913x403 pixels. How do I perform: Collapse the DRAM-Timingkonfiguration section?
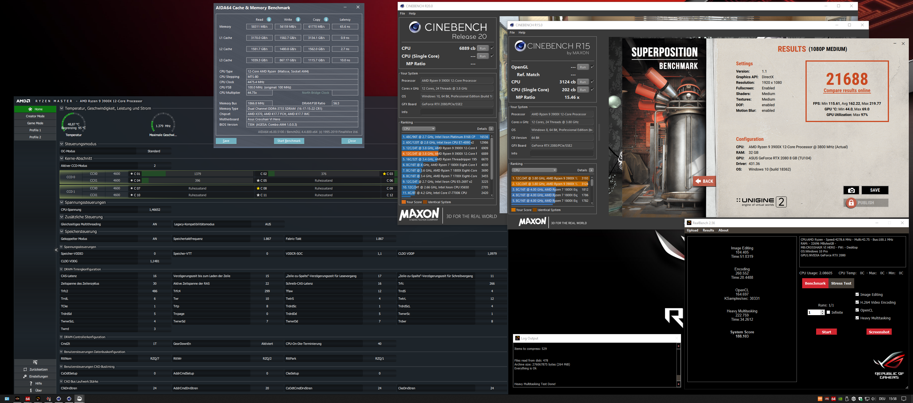click(61, 269)
